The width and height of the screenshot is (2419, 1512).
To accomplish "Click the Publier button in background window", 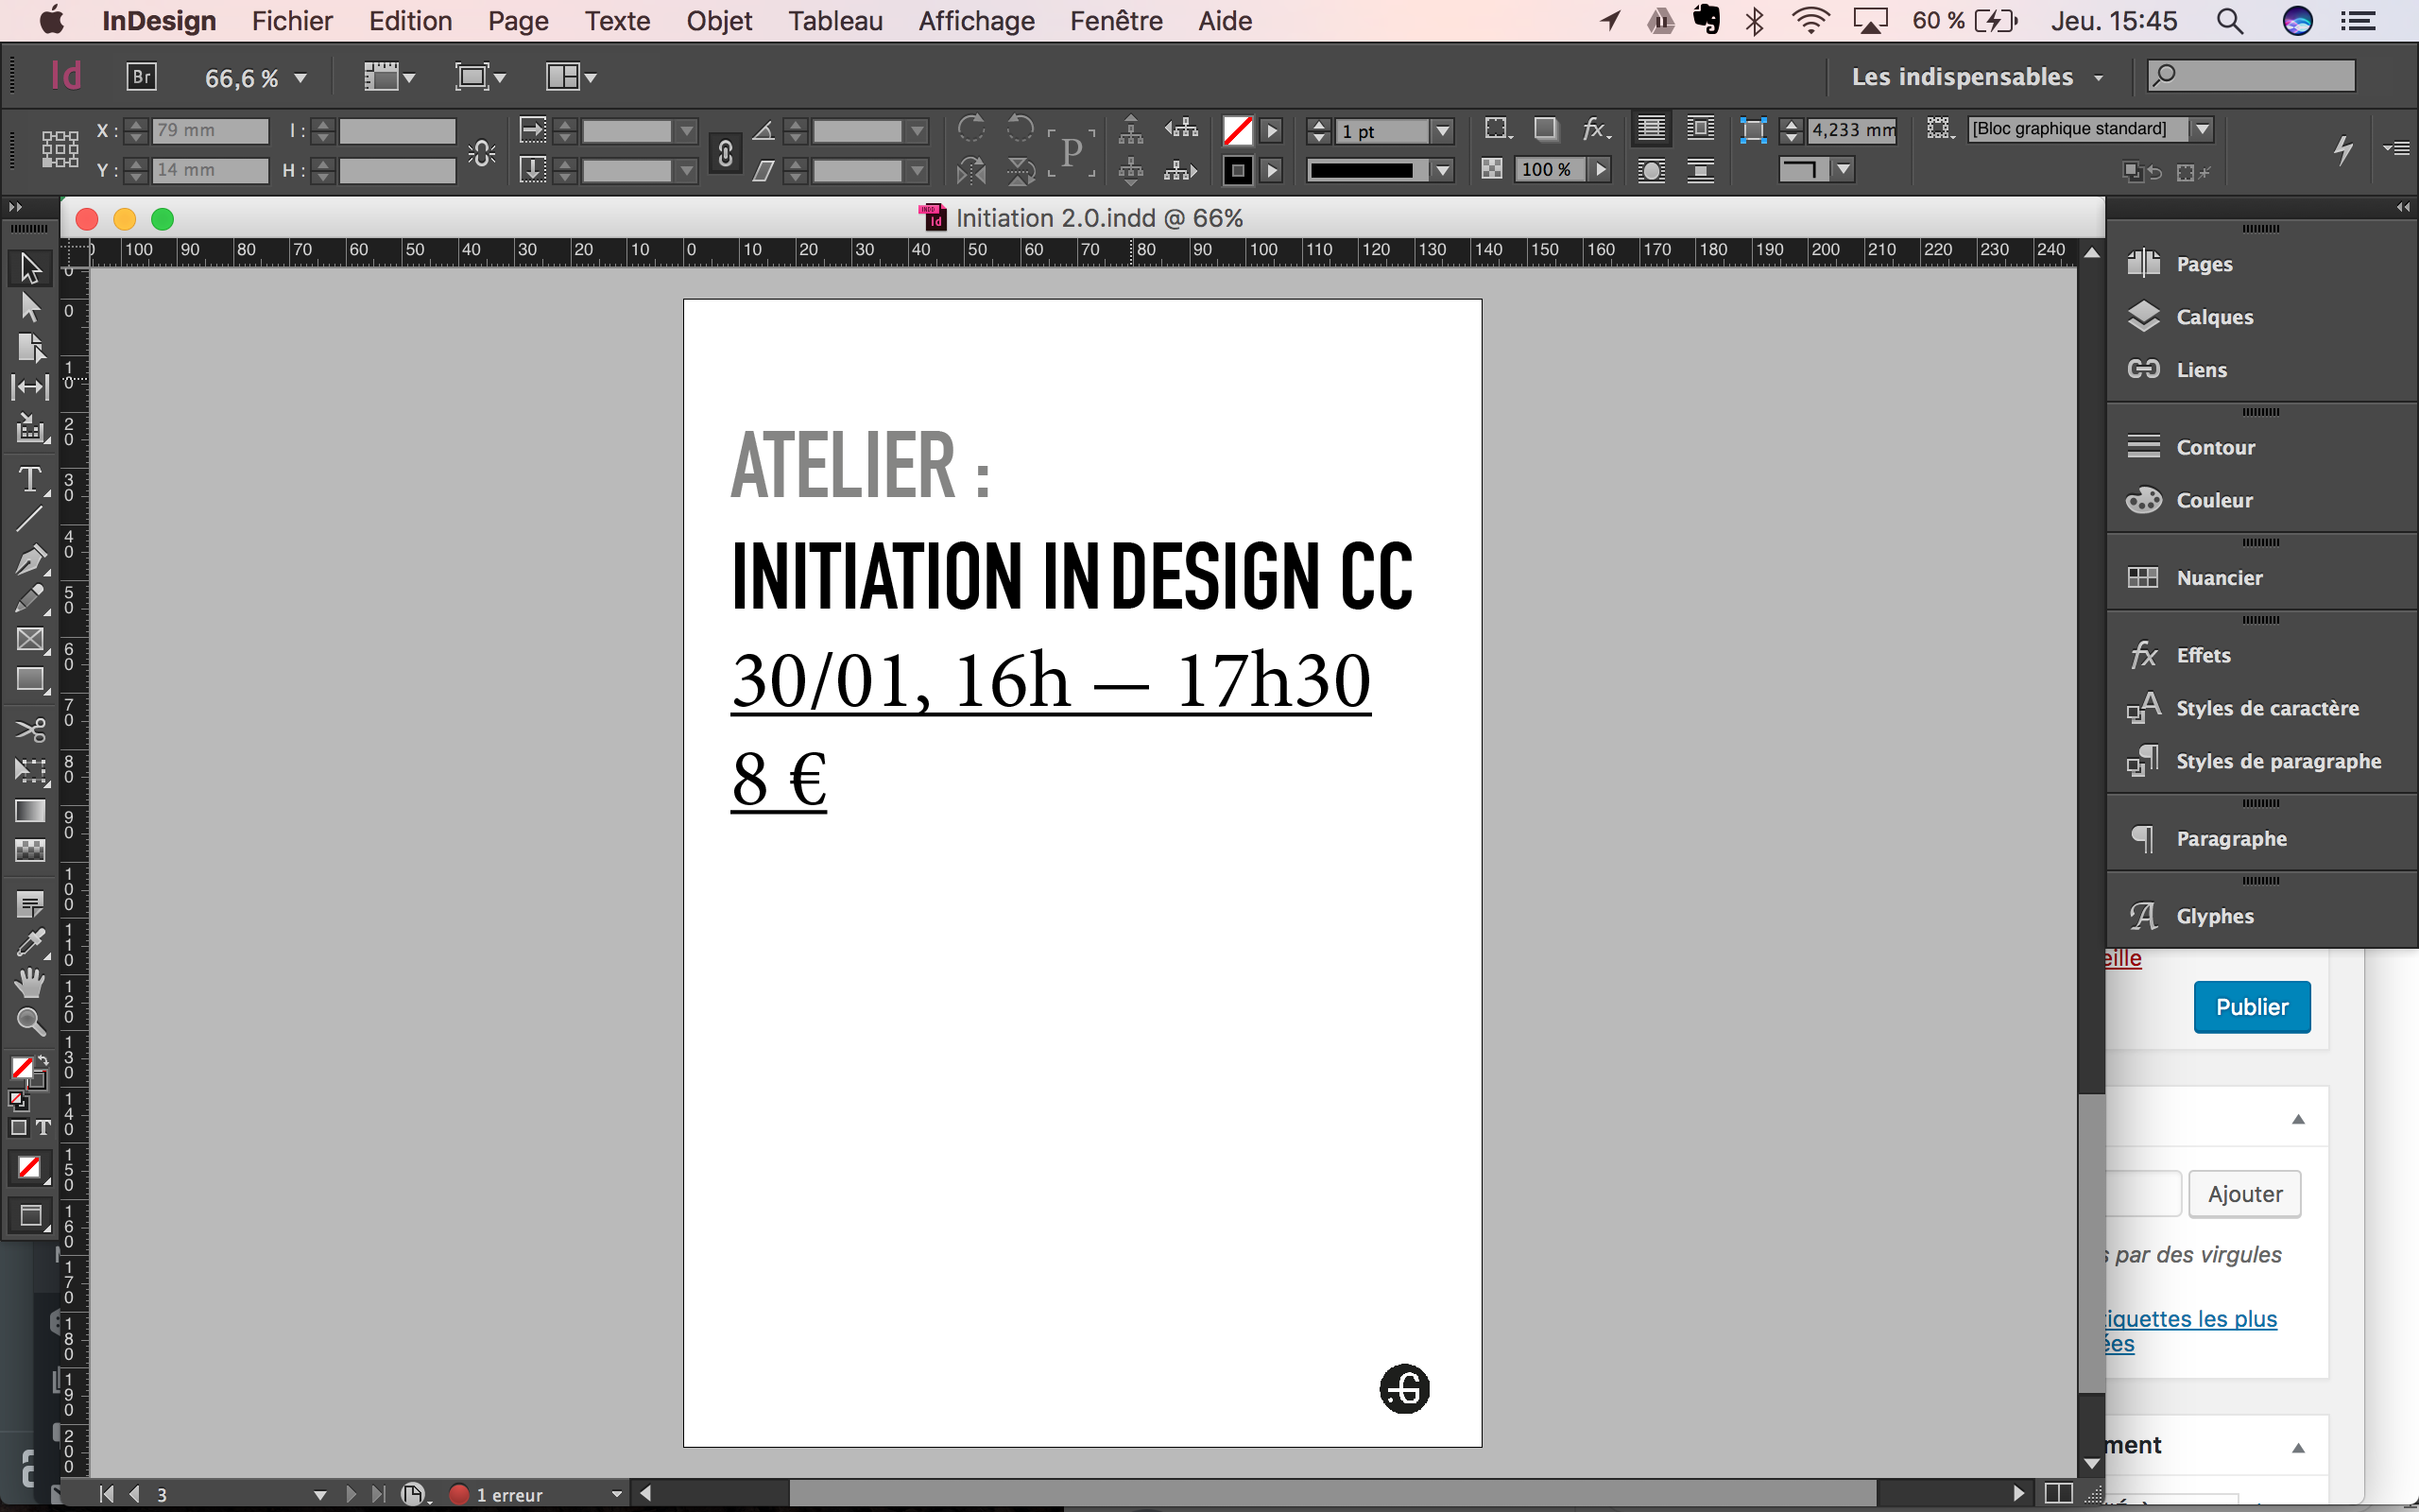I will 2252,1007.
